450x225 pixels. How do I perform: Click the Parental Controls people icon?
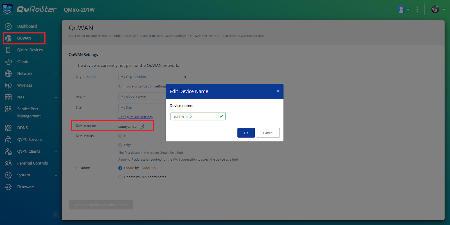click(x=8, y=163)
